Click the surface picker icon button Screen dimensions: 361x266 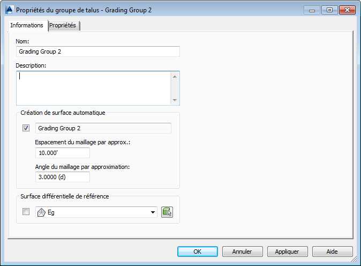pyautogui.click(x=167, y=212)
